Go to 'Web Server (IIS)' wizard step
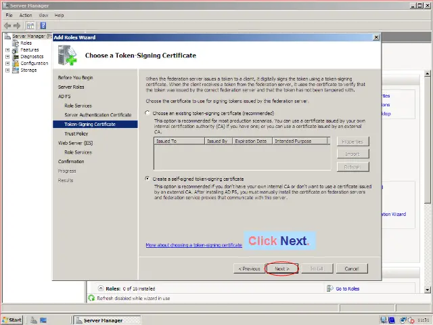Image resolution: width=433 pixels, height=325 pixels. pos(75,143)
